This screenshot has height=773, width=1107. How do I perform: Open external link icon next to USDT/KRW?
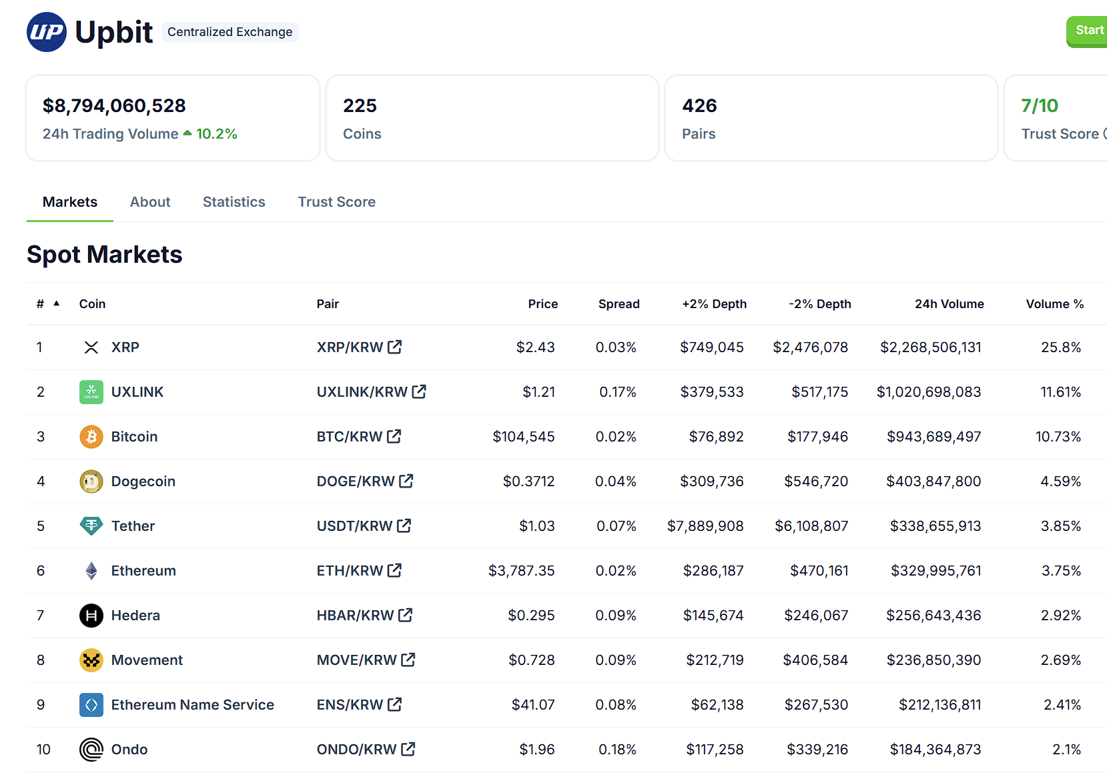click(404, 526)
